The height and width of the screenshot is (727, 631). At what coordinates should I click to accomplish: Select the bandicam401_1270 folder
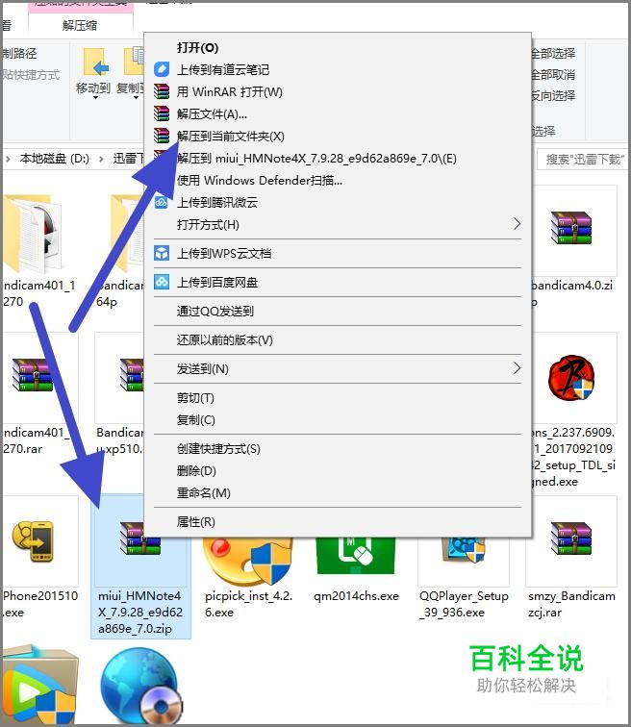[x=38, y=248]
